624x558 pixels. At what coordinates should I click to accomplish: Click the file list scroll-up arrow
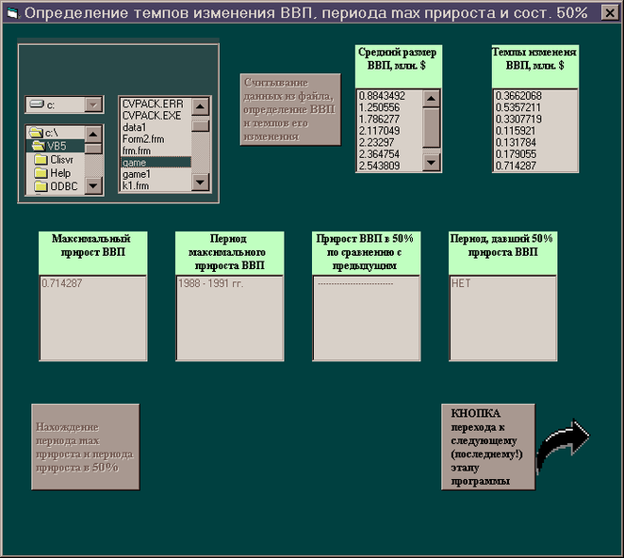click(x=200, y=106)
